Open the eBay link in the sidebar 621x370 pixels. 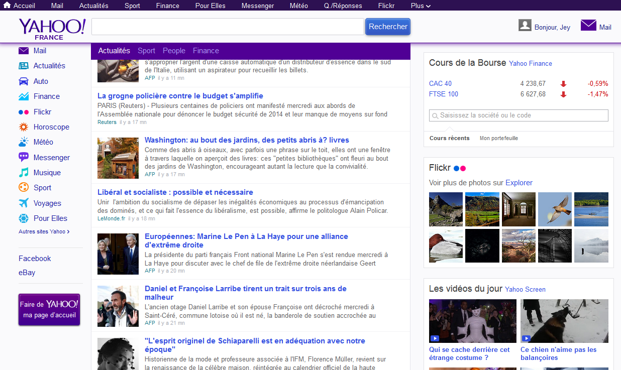[x=27, y=273]
